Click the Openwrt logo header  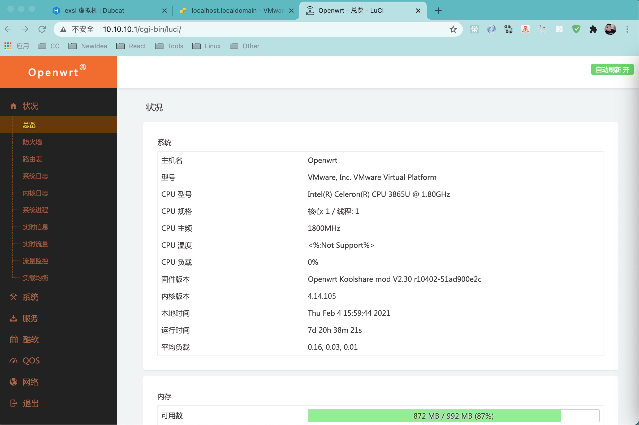[x=57, y=72]
